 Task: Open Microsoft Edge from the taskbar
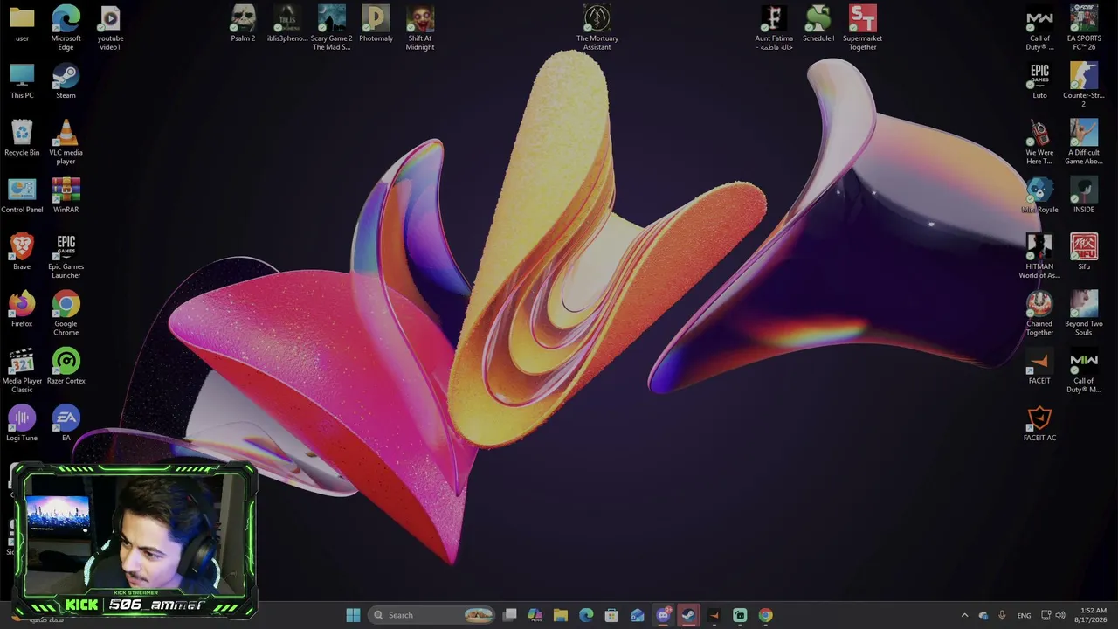point(586,615)
